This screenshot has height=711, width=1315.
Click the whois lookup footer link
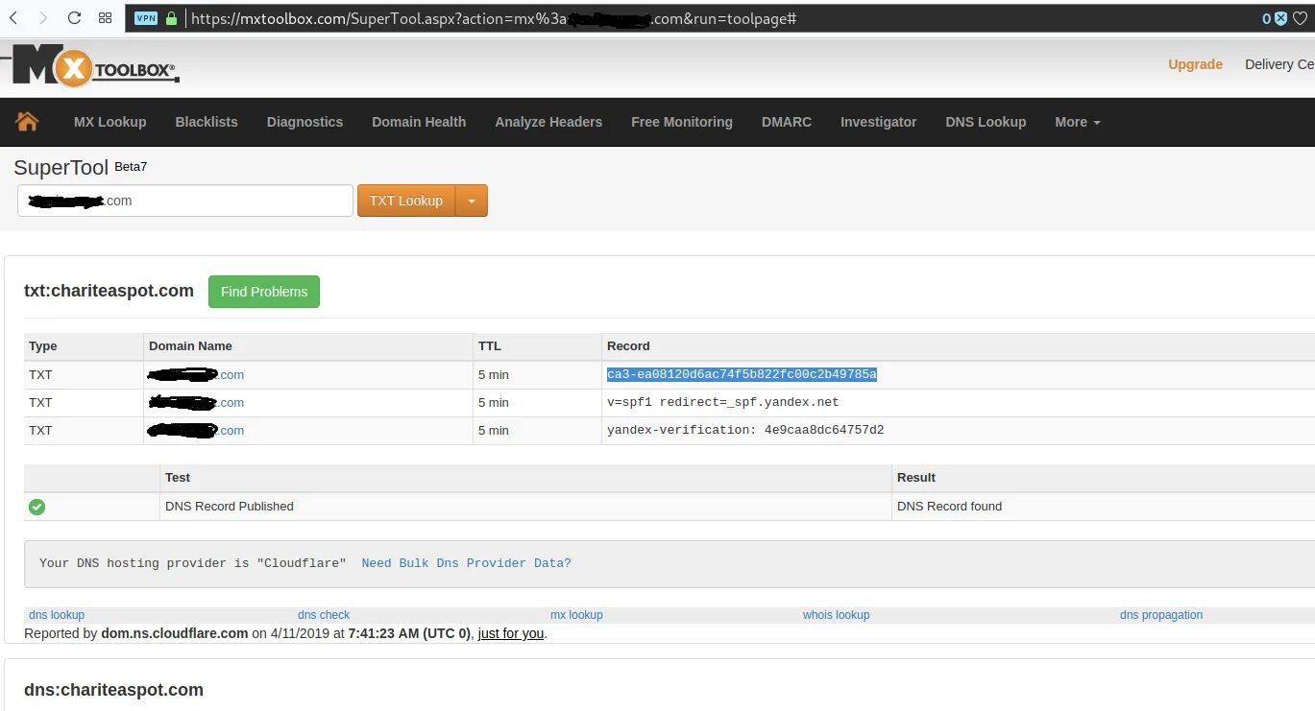click(x=836, y=615)
